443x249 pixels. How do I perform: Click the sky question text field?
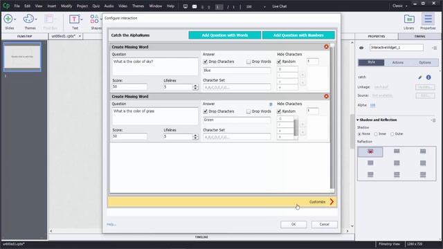tap(155, 66)
